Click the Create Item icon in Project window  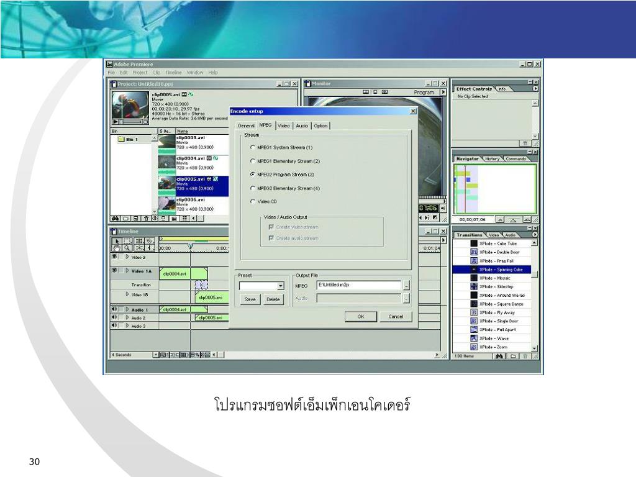135,218
